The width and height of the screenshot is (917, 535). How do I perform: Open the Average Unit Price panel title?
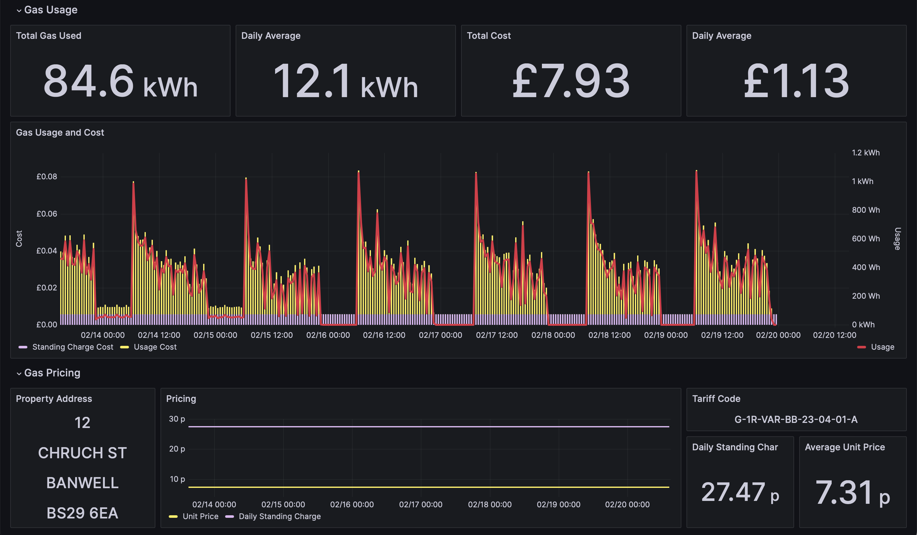[x=845, y=447]
